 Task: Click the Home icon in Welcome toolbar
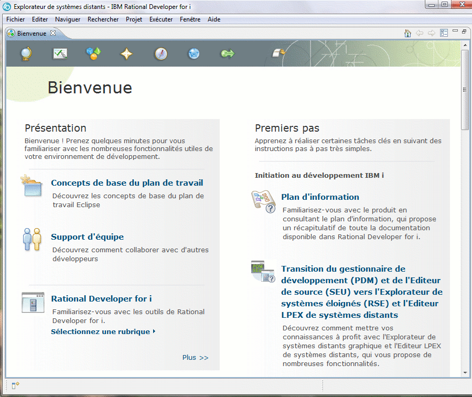point(407,33)
